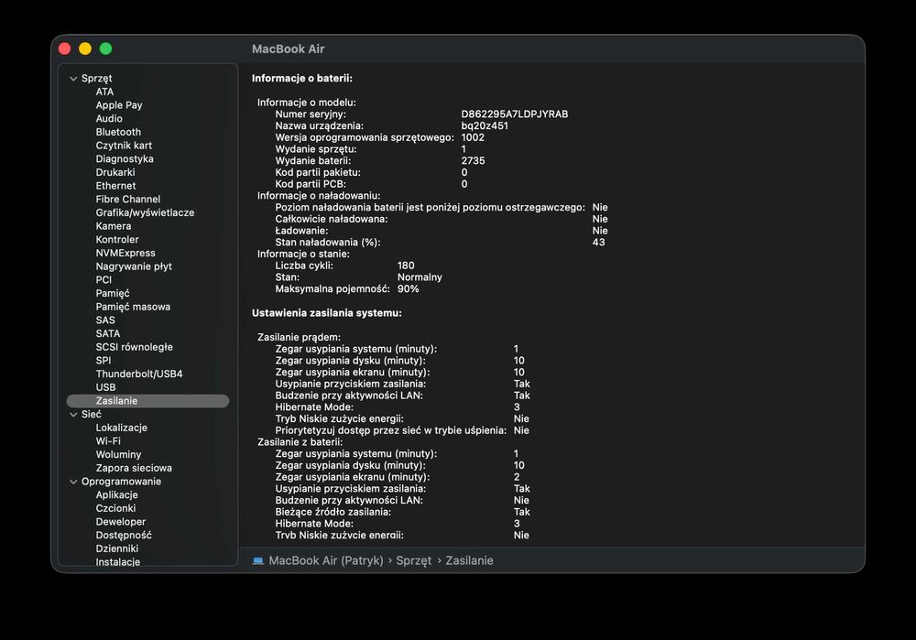Click the battery release value 2735
The width and height of the screenshot is (916, 640).
pos(473,160)
